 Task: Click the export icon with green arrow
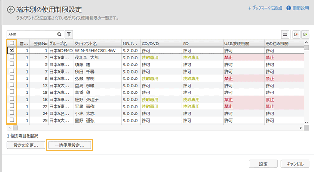click(305, 34)
